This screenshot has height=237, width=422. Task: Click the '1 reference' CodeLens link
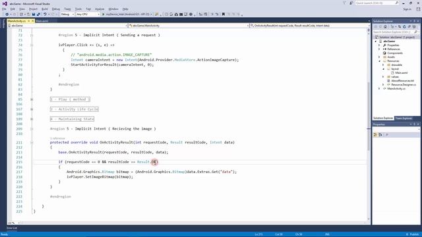57,138
